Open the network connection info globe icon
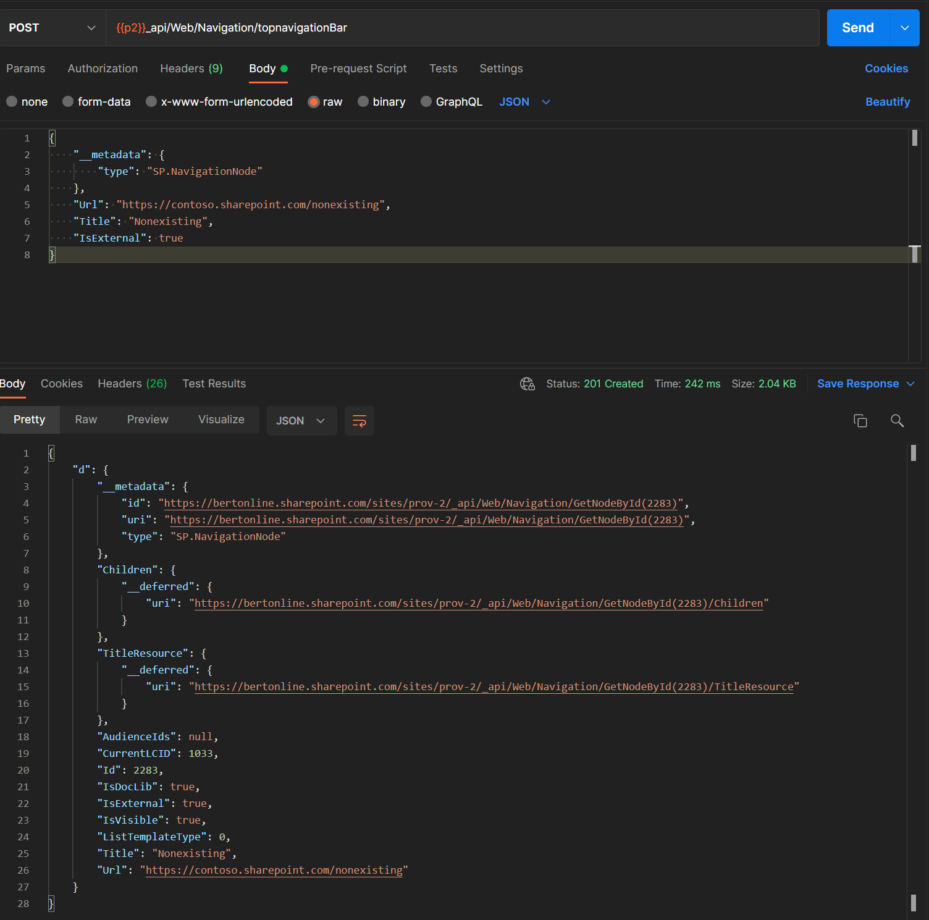This screenshot has width=929, height=920. (528, 384)
